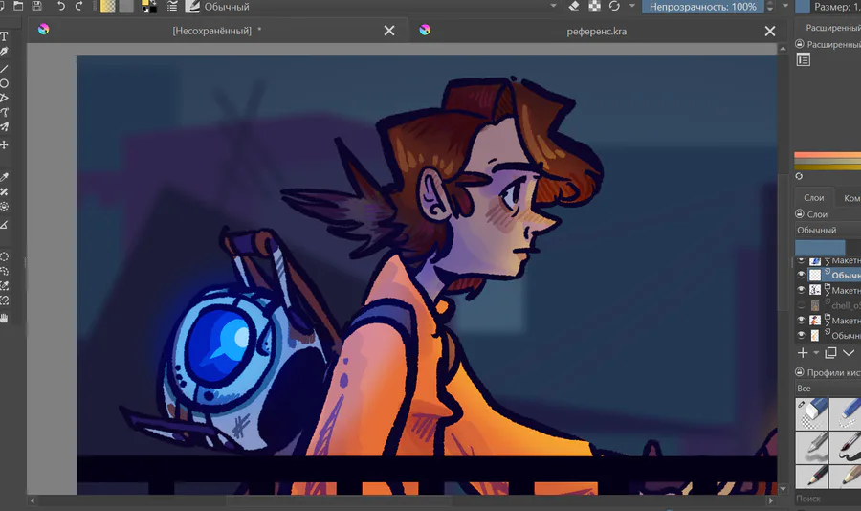
Task: Save the document with the floppy icon
Action: (x=36, y=6)
